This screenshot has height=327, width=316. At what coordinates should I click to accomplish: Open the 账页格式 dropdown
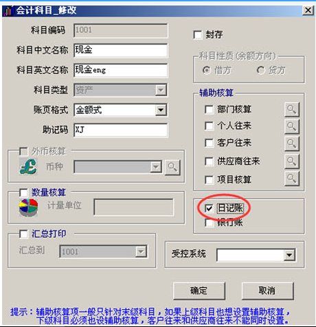(161, 110)
